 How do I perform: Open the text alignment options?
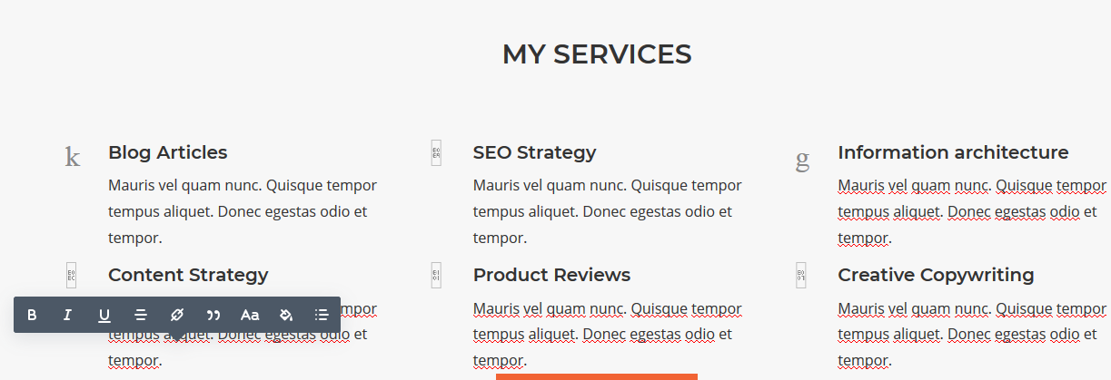click(141, 316)
